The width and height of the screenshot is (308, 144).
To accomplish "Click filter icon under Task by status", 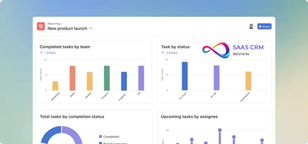I will coord(163,53).
